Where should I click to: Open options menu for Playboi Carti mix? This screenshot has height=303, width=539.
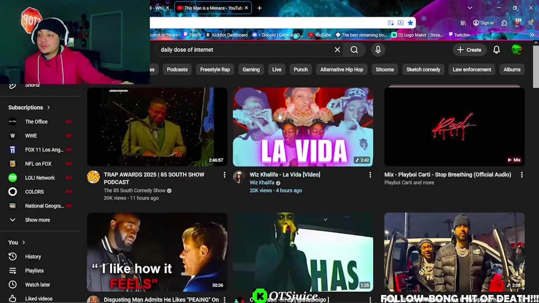pos(522,175)
